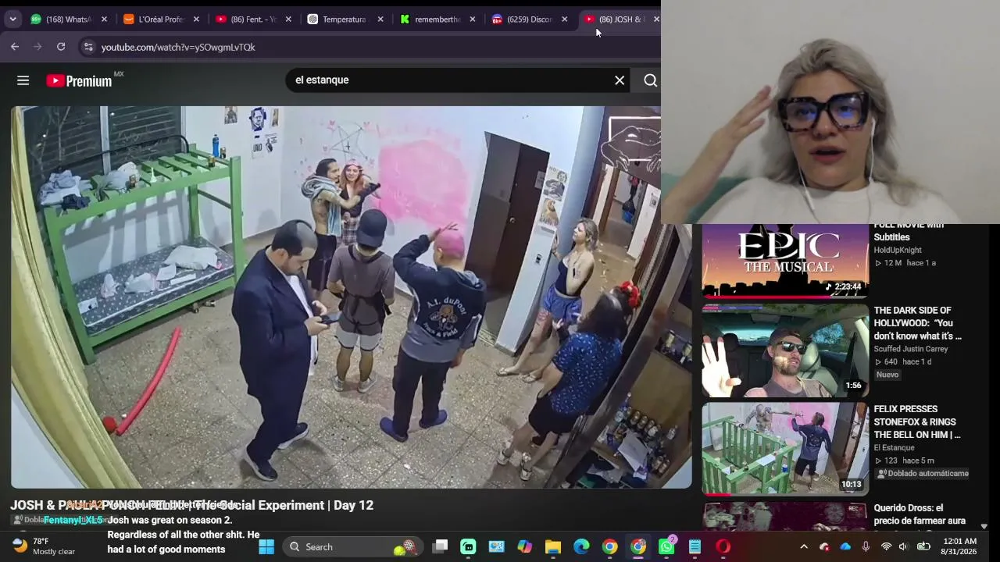The height and width of the screenshot is (562, 1000).
Task: Open EPIC The Musical video thumbnail
Action: [x=785, y=261]
